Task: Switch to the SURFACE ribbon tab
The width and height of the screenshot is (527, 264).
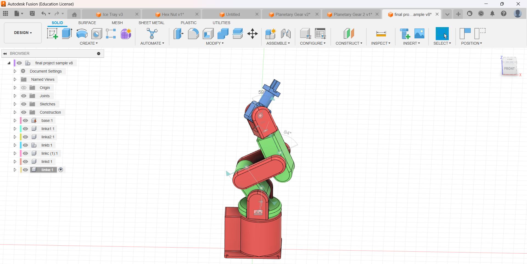Action: [x=87, y=23]
